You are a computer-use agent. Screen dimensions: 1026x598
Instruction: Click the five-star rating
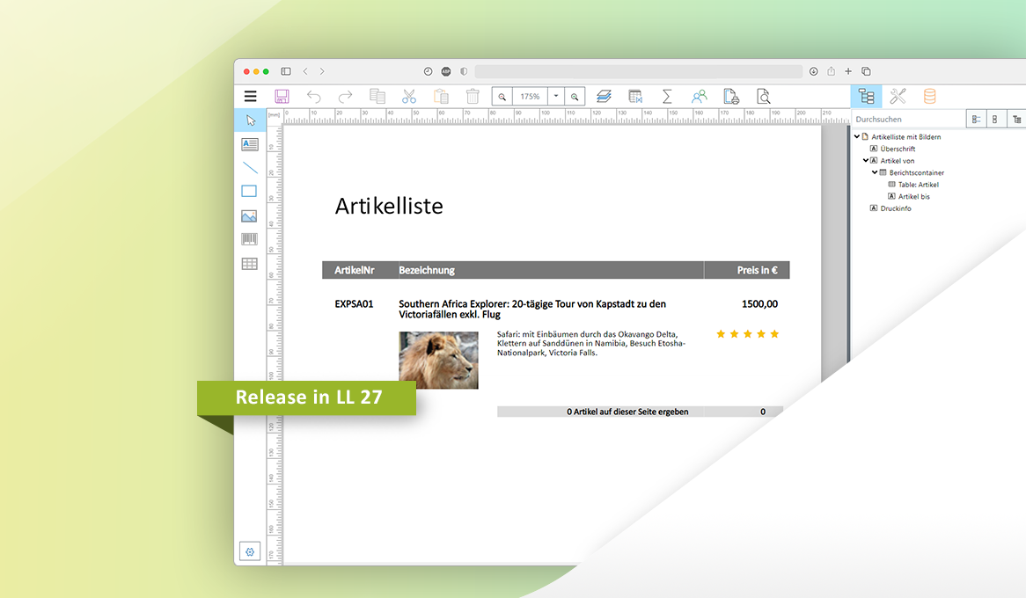pos(747,334)
